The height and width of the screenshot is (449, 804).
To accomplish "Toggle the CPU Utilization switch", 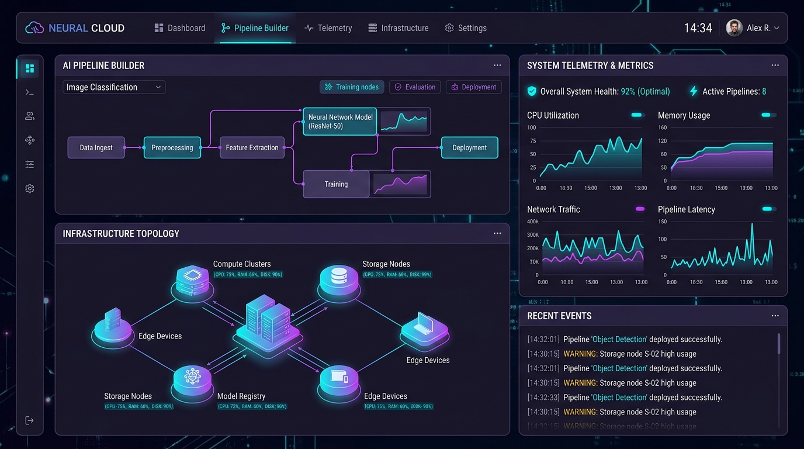I will click(637, 115).
